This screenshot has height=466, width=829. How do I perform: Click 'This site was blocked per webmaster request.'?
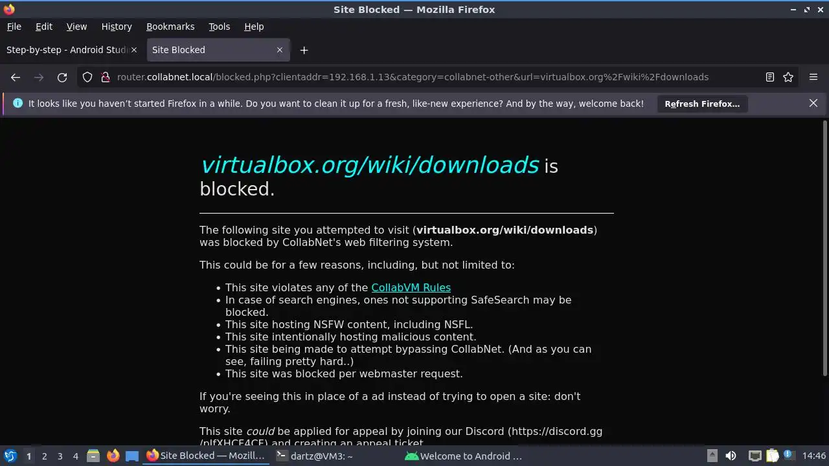click(344, 373)
